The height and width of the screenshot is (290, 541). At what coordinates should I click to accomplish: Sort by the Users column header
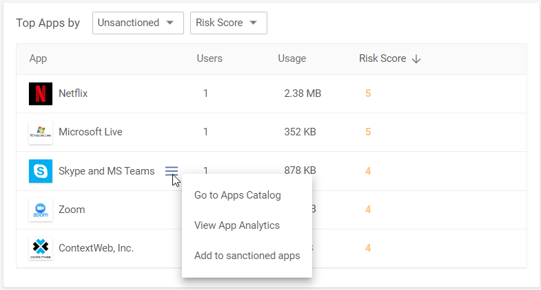tap(210, 58)
